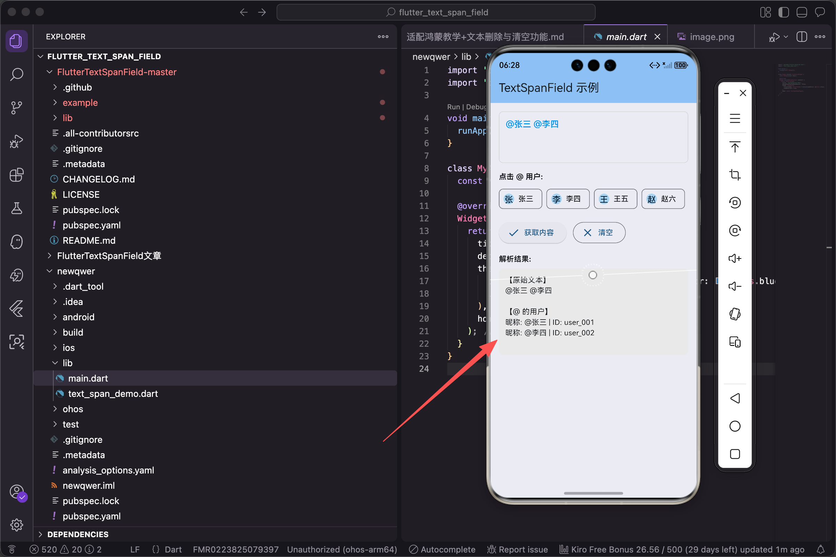
Task: Open the text_span_demo.dart file
Action: pos(113,394)
